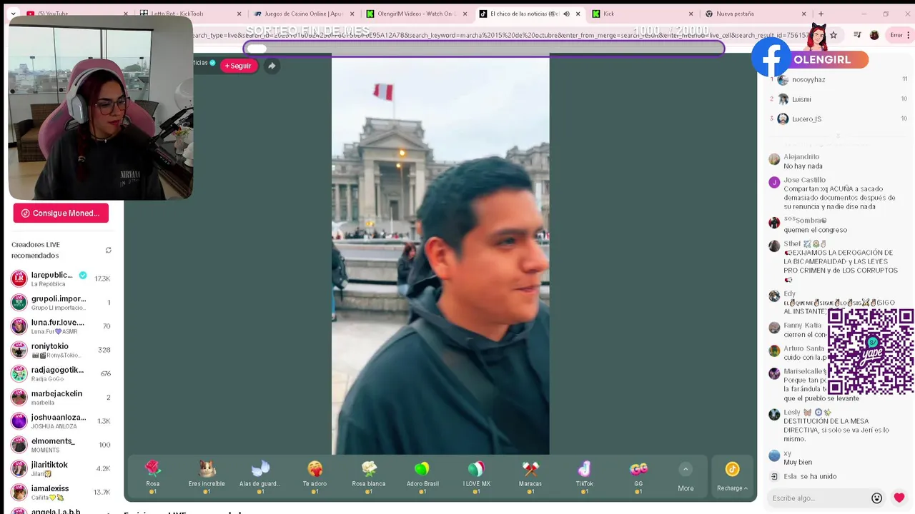
Task: Open the tab search dropdown
Action: point(13,14)
